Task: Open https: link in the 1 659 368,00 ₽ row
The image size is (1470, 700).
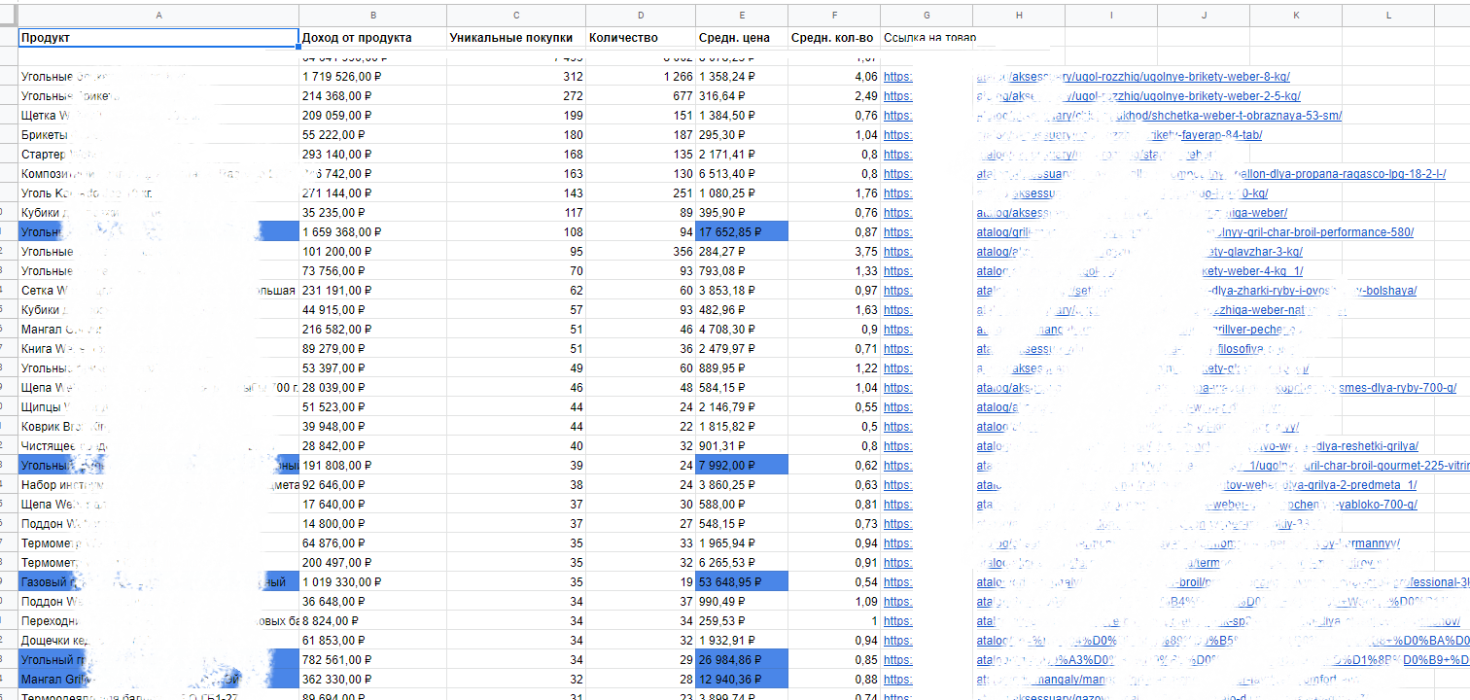Action: pos(897,232)
